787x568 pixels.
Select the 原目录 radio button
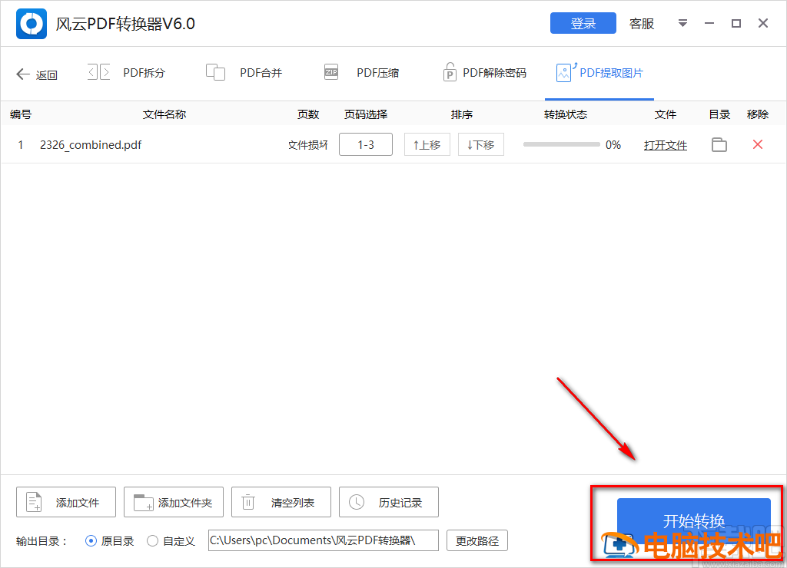(91, 541)
